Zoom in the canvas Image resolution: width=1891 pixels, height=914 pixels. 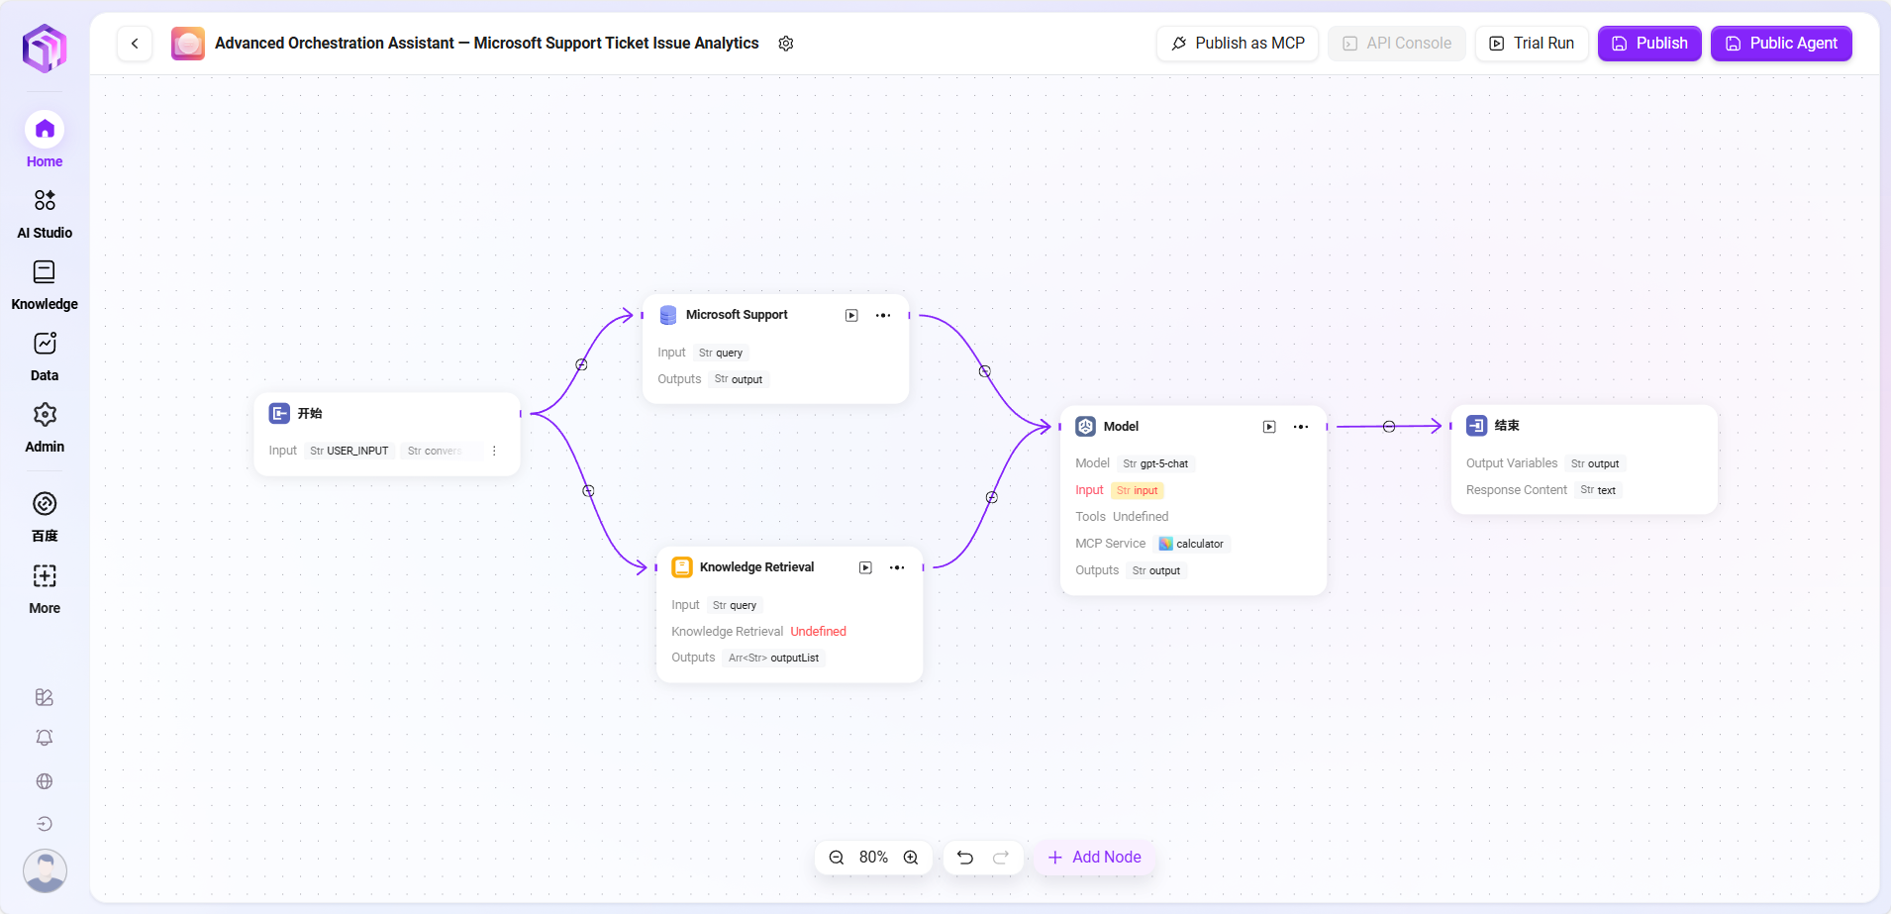(x=911, y=858)
